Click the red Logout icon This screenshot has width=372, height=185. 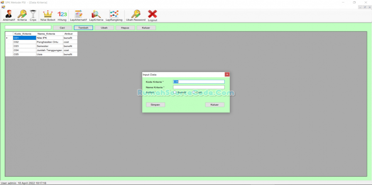click(152, 15)
